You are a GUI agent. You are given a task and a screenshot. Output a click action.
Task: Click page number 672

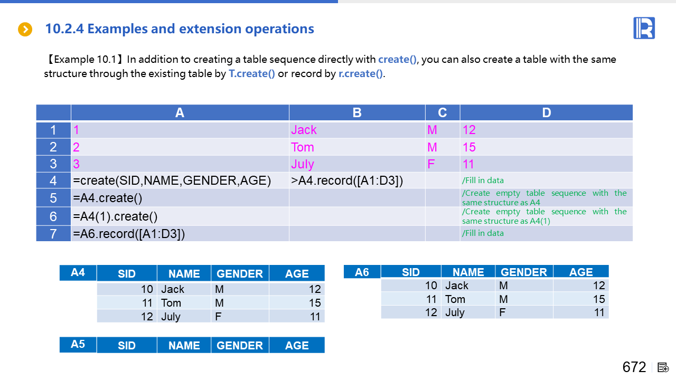[634, 367]
